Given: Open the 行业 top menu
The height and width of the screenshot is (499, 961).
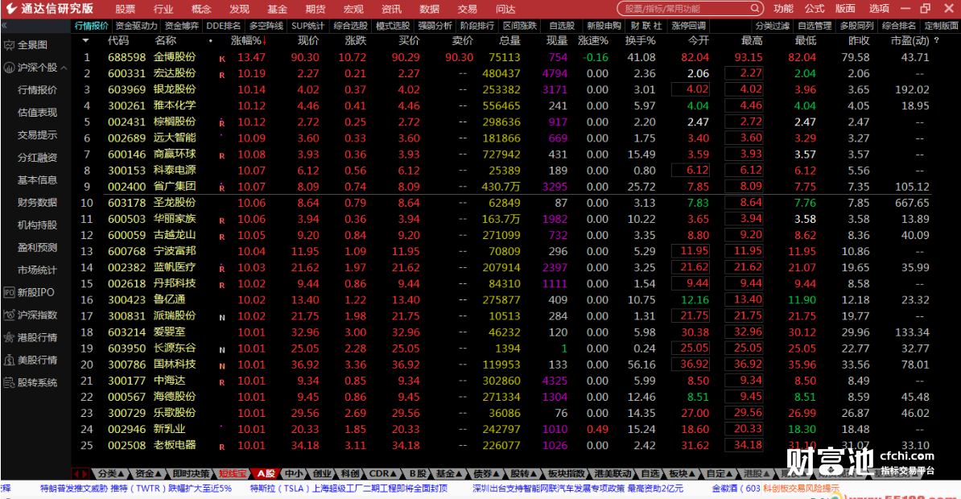Looking at the screenshot, I should pos(163,9).
